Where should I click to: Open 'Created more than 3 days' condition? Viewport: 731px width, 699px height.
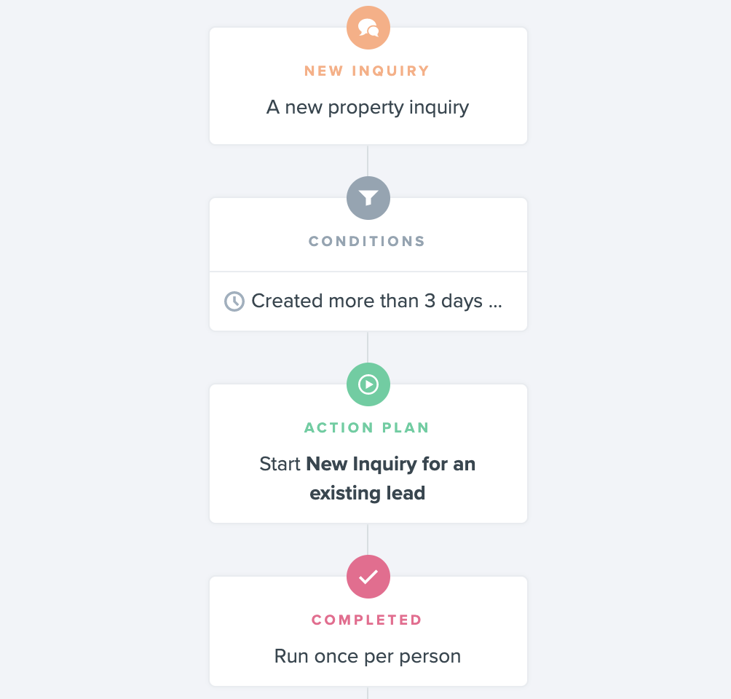(x=368, y=301)
